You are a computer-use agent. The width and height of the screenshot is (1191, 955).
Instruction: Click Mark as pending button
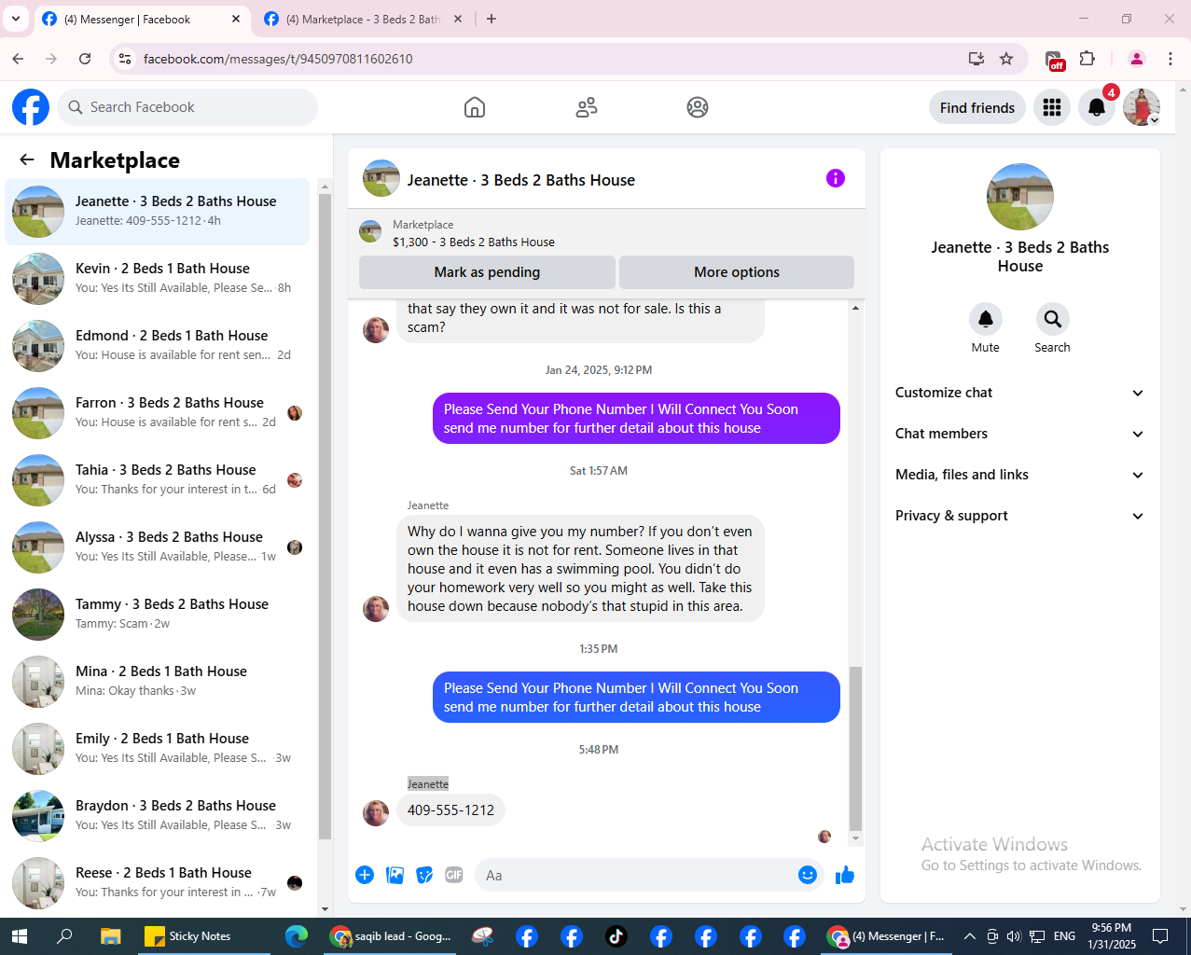(487, 272)
